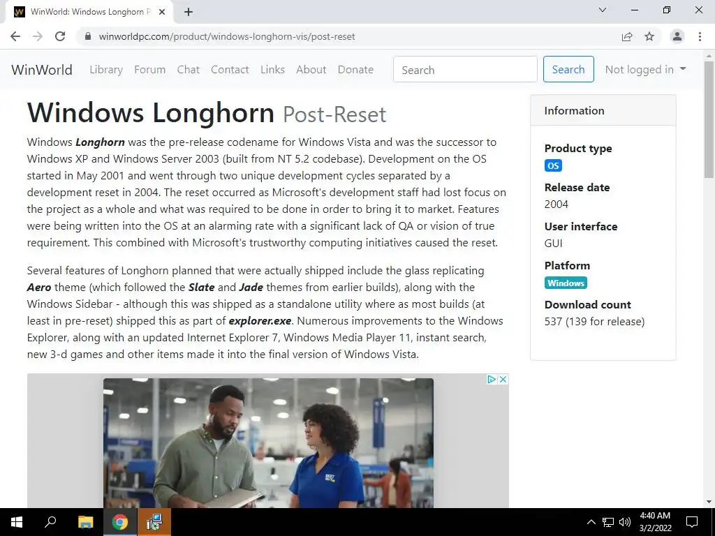Close the ad with its X icon
Image resolution: width=715 pixels, height=536 pixels.
(503, 379)
